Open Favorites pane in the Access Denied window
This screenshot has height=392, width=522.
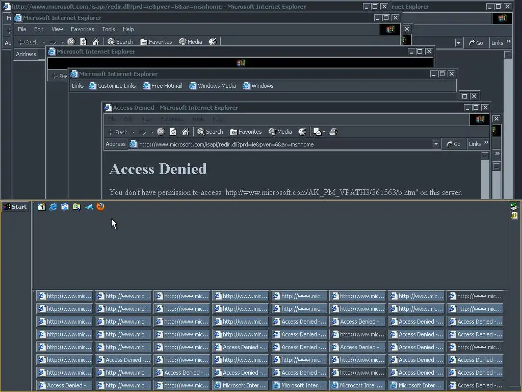point(246,132)
